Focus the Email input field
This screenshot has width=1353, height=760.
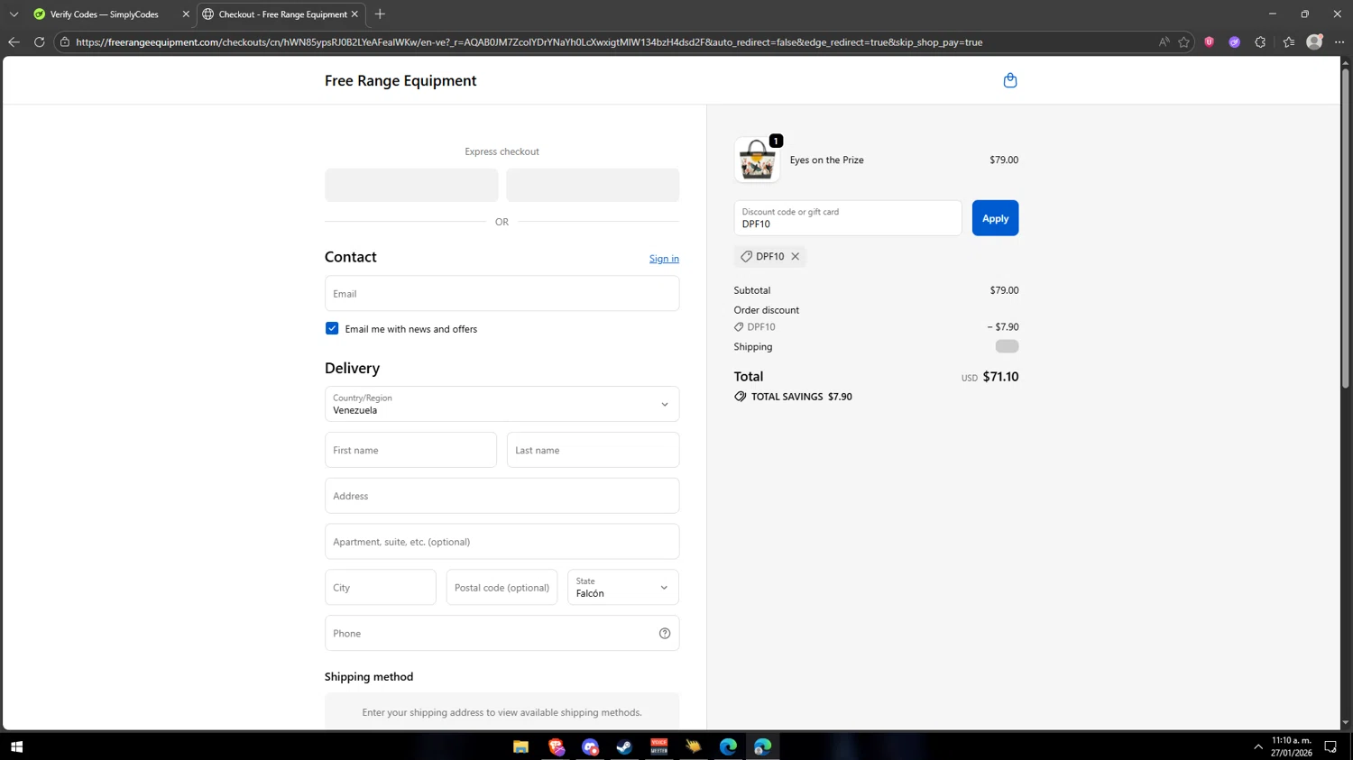[502, 294]
